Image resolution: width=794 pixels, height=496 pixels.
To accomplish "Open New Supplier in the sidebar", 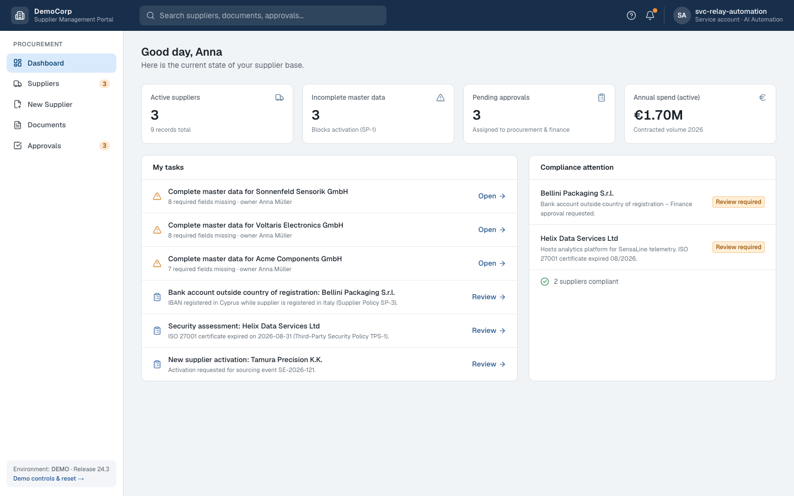I will click(61, 104).
